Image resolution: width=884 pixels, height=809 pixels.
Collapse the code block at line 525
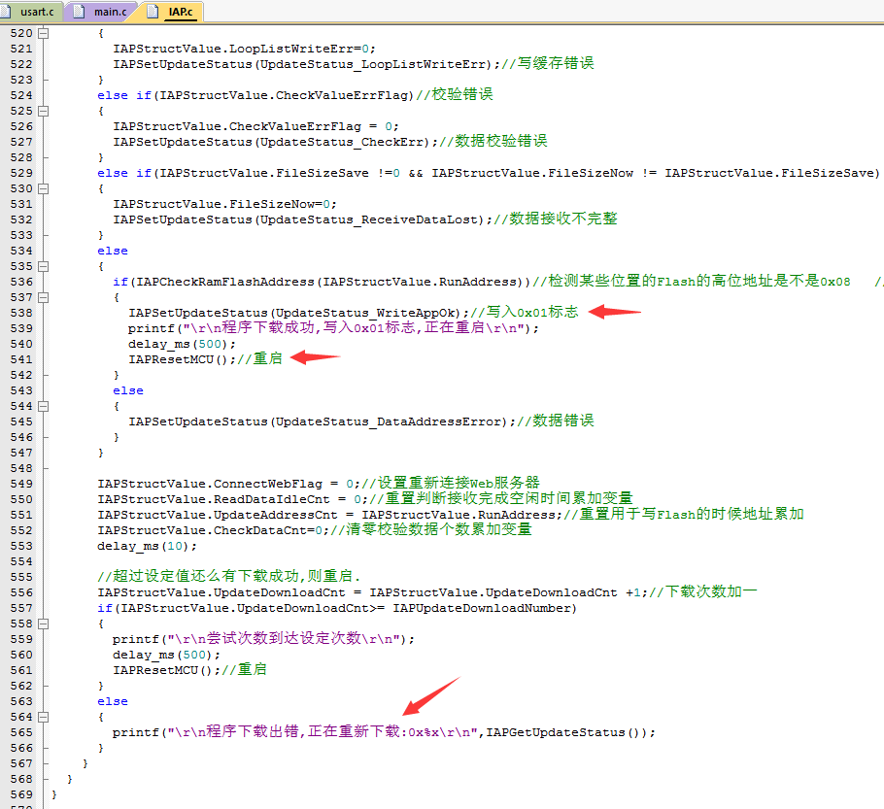[44, 111]
